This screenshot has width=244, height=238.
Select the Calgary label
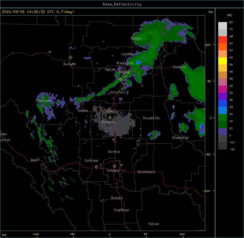113,170
